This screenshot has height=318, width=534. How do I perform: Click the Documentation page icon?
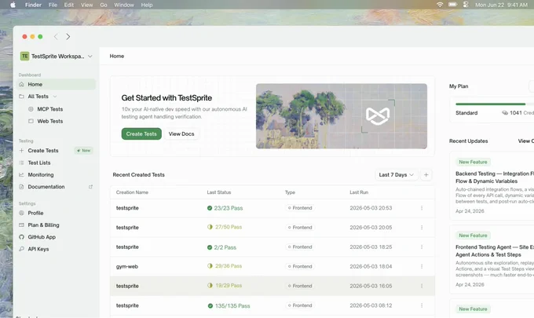point(21,187)
